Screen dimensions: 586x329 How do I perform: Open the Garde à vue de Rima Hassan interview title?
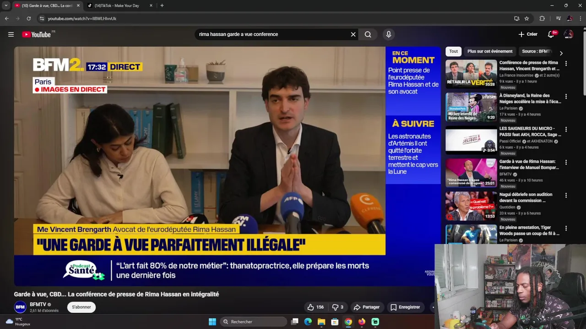529,164
